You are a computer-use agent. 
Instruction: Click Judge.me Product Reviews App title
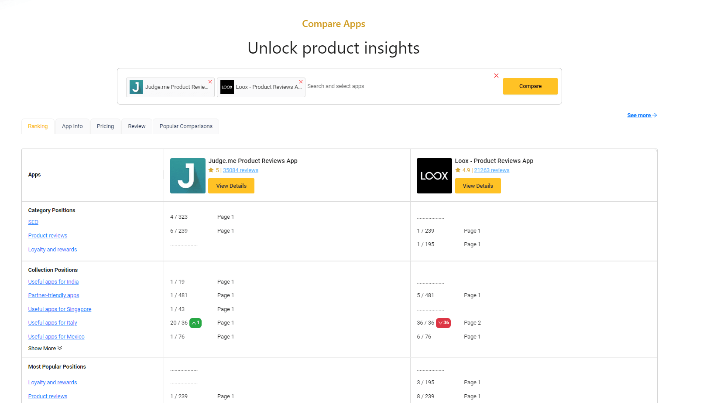pyautogui.click(x=253, y=161)
